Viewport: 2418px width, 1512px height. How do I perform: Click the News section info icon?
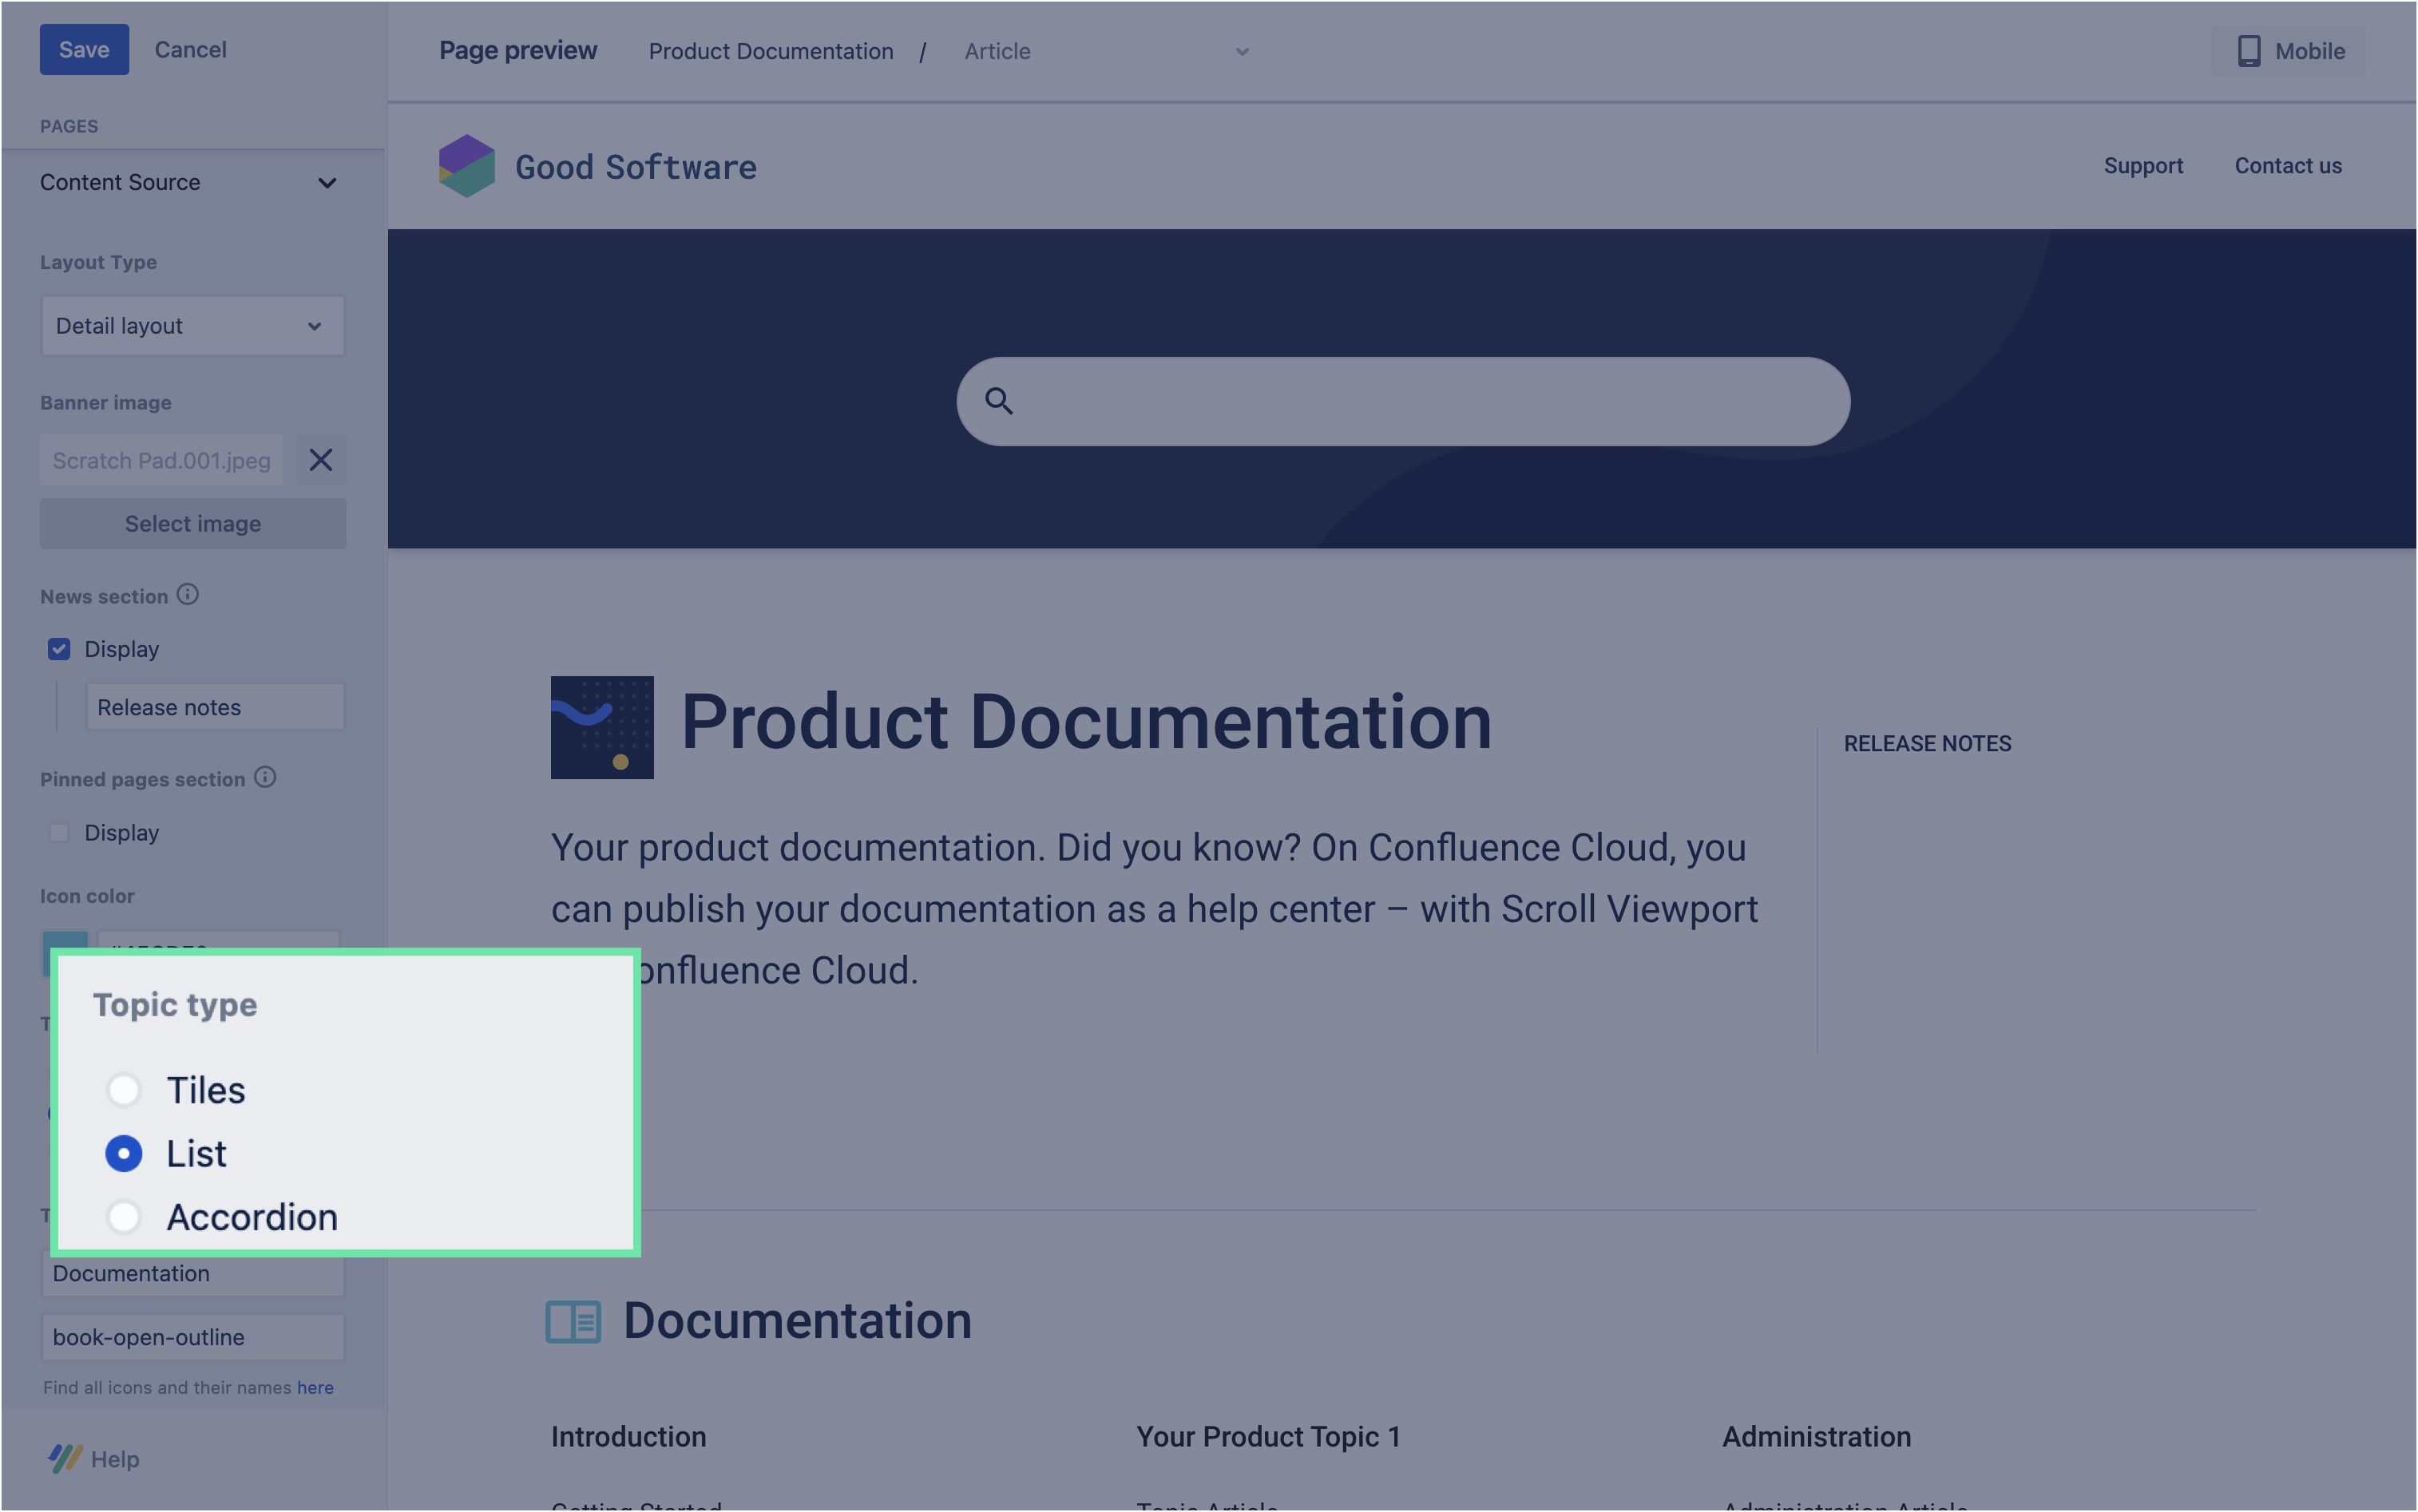coord(188,595)
